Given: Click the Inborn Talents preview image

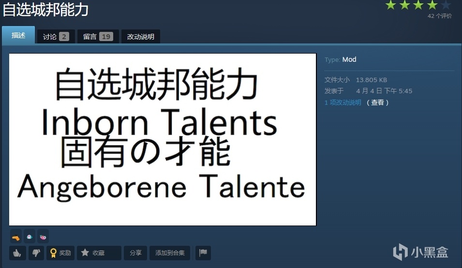Looking at the screenshot, I should pyautogui.click(x=163, y=140).
